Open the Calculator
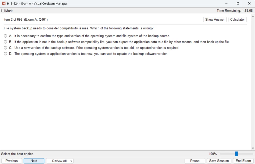Viewport: 255px width, 164px height. point(237,19)
